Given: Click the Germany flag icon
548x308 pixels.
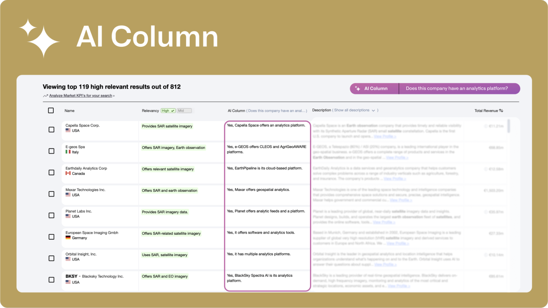Looking at the screenshot, I should pos(68,238).
